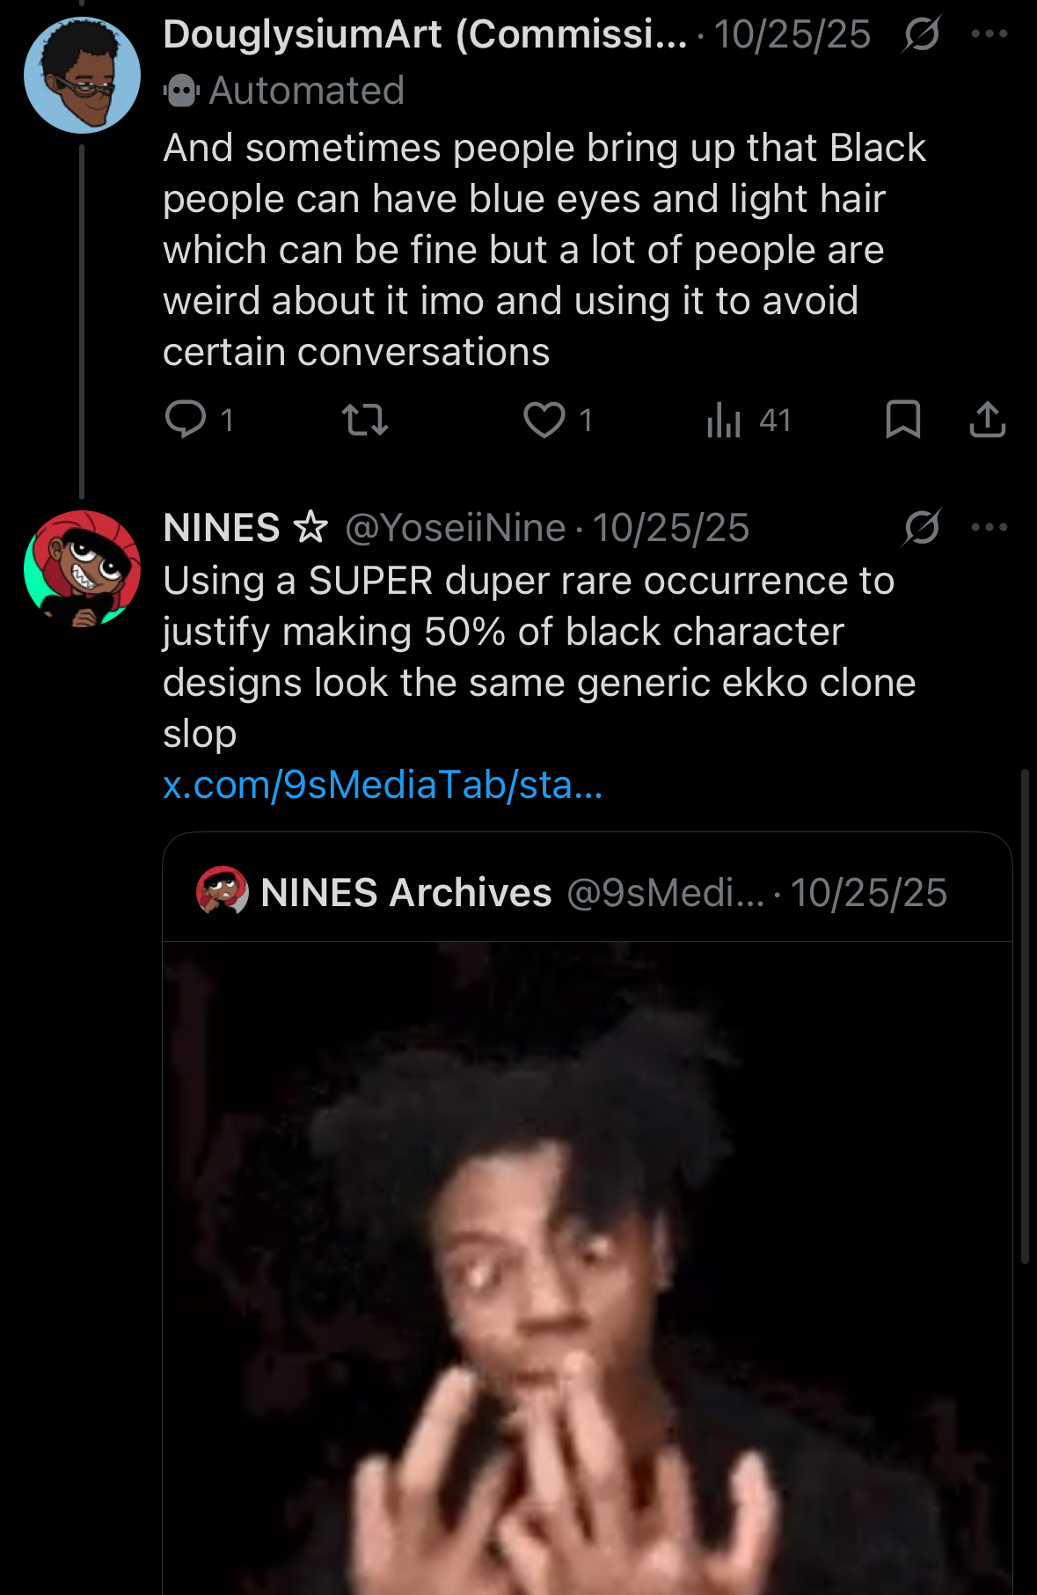The width and height of the screenshot is (1037, 1595).
Task: Like DouglysiumArt's post
Action: point(544,420)
